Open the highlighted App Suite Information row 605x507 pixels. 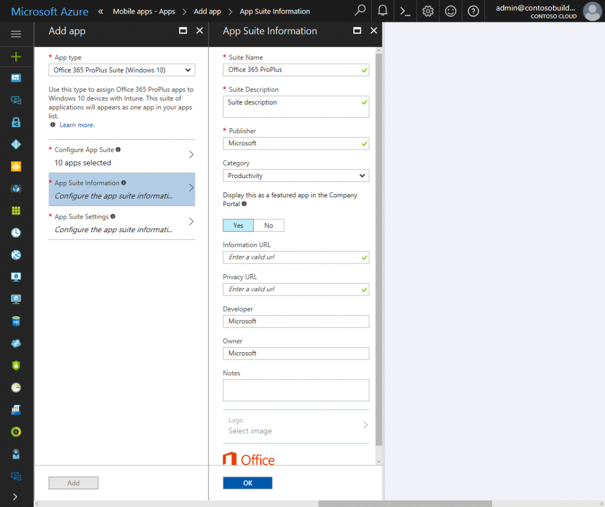[122, 189]
